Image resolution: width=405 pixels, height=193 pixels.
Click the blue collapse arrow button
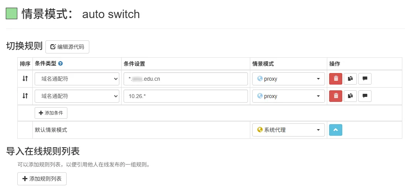tap(336, 130)
